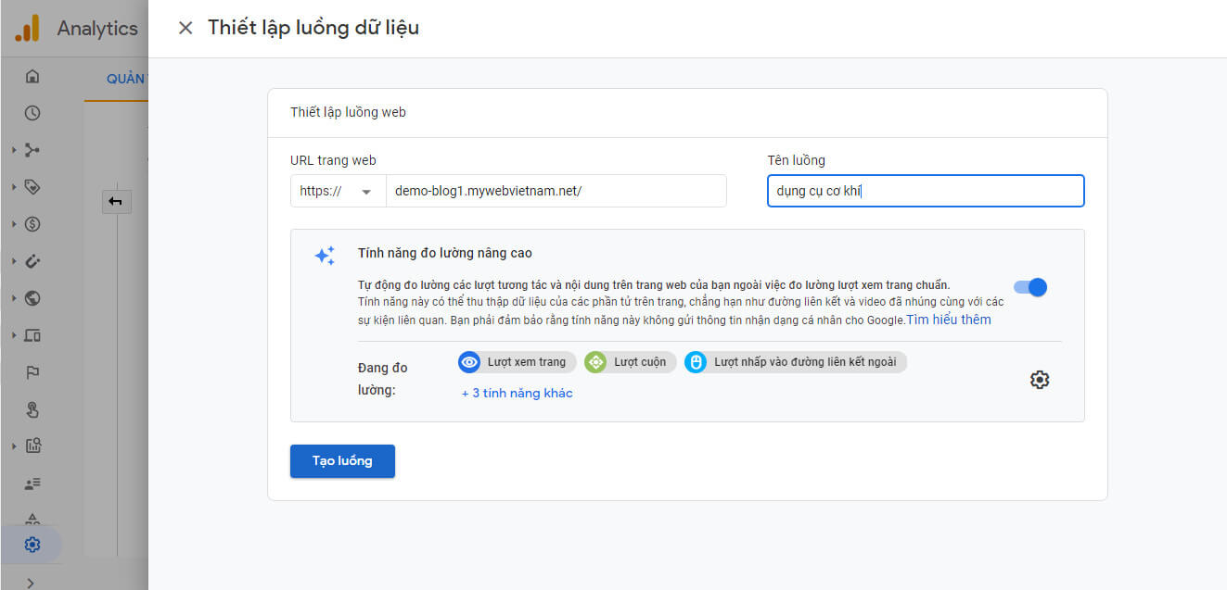Click the Analytics logo
Viewport: 1227px width, 590px height.
pos(28,28)
